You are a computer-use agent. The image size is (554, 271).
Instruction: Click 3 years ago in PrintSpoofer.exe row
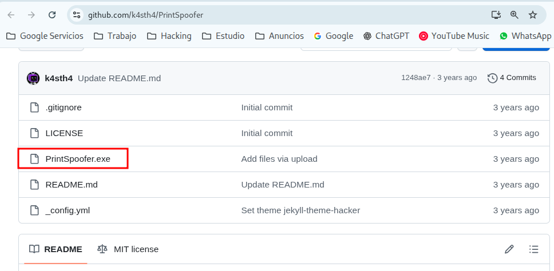(516, 159)
